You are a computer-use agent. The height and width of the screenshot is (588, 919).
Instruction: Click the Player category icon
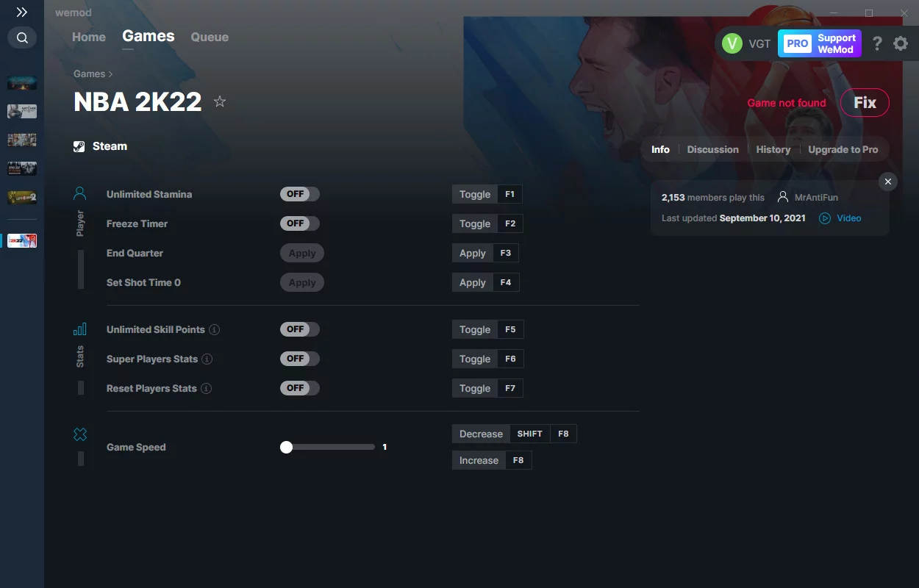pos(80,194)
